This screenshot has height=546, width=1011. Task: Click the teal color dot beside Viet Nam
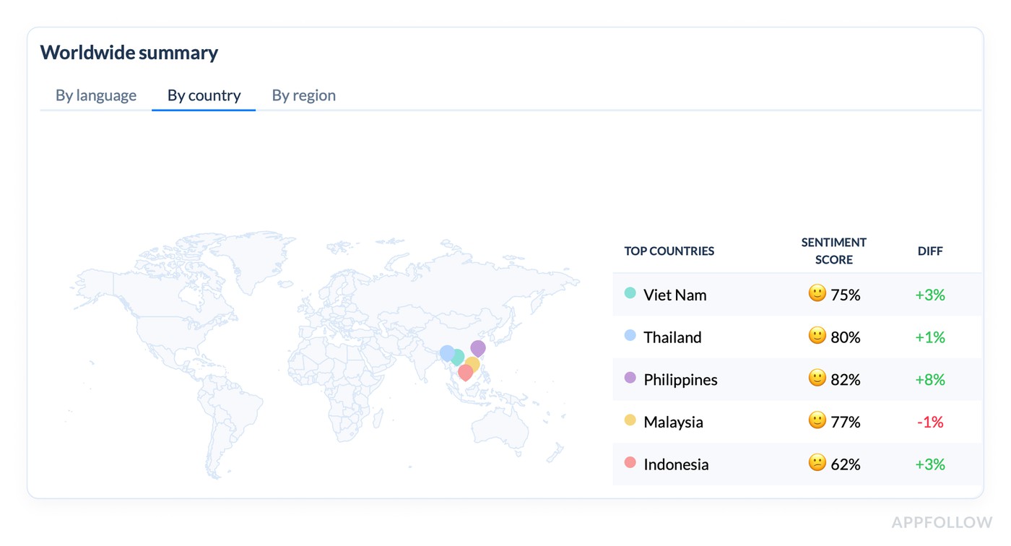pos(629,294)
